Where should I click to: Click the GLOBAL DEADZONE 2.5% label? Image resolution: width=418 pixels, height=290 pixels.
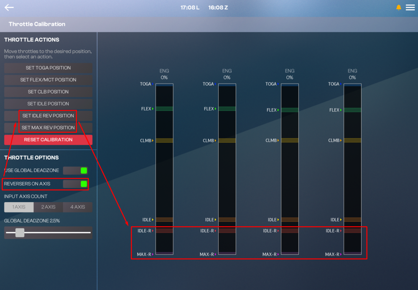click(x=32, y=221)
